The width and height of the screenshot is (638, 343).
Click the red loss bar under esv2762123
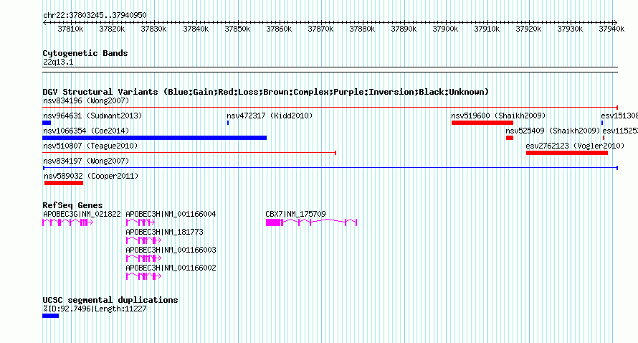tap(567, 153)
